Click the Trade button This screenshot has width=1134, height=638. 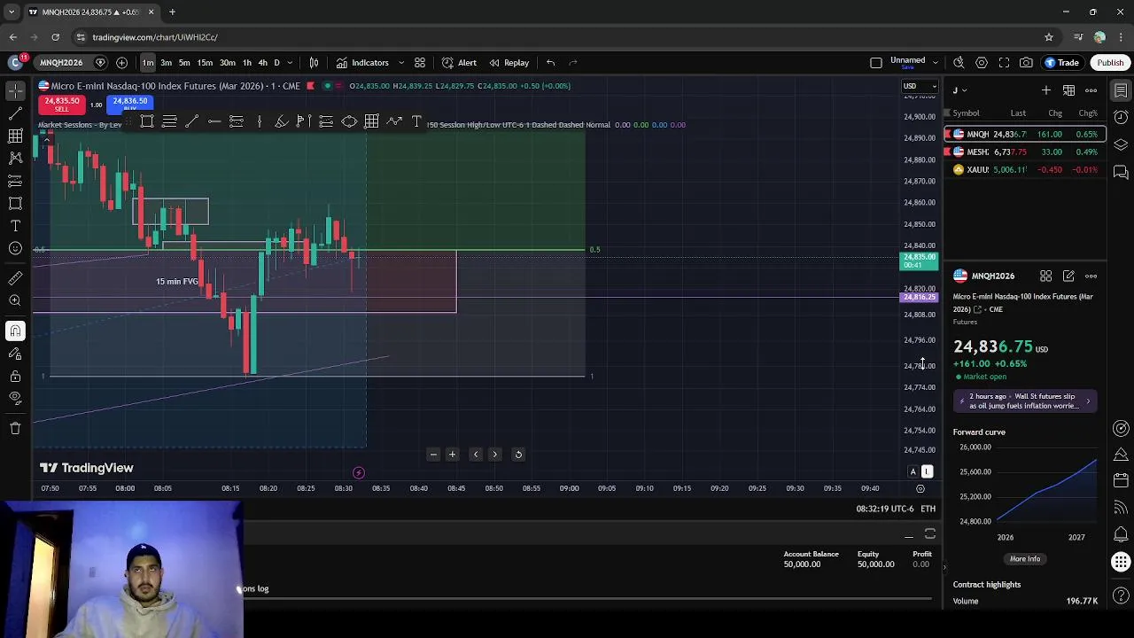tap(1062, 63)
